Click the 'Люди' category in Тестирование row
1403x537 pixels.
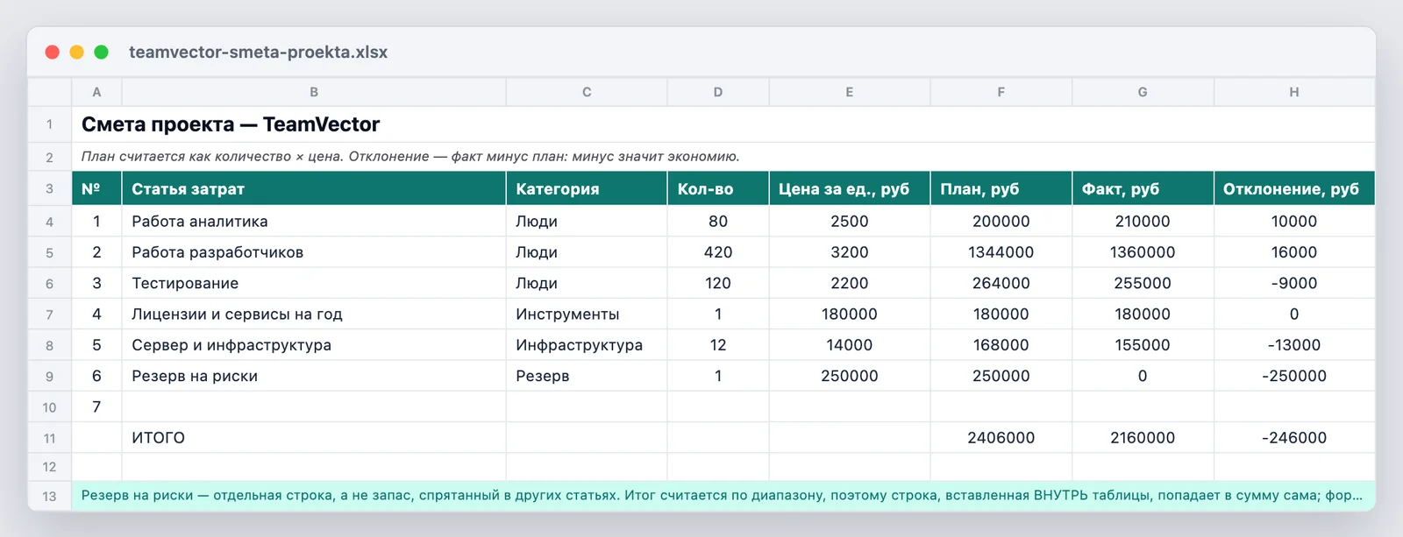point(587,283)
